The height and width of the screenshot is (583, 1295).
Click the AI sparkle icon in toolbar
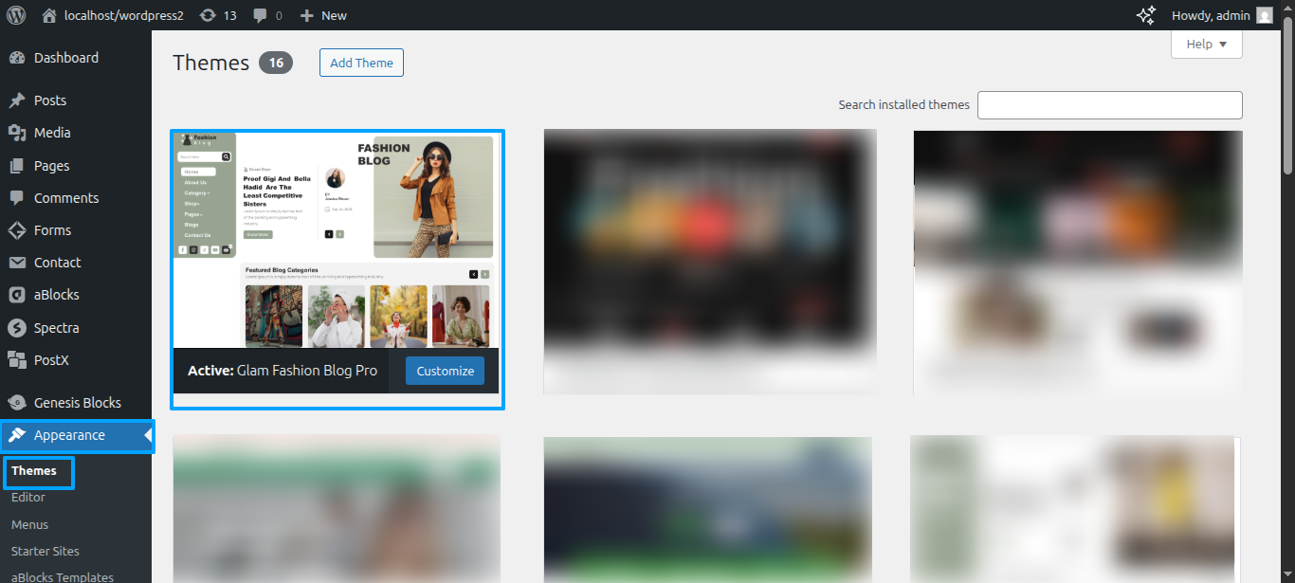1145,15
